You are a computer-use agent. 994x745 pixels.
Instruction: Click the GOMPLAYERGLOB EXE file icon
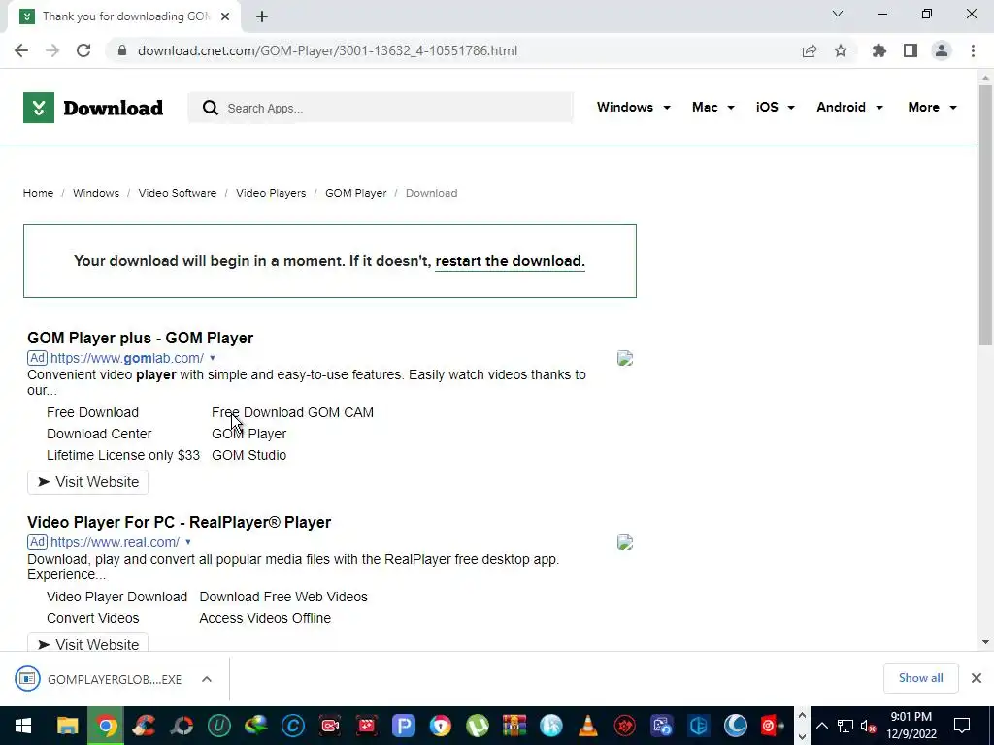pos(27,679)
